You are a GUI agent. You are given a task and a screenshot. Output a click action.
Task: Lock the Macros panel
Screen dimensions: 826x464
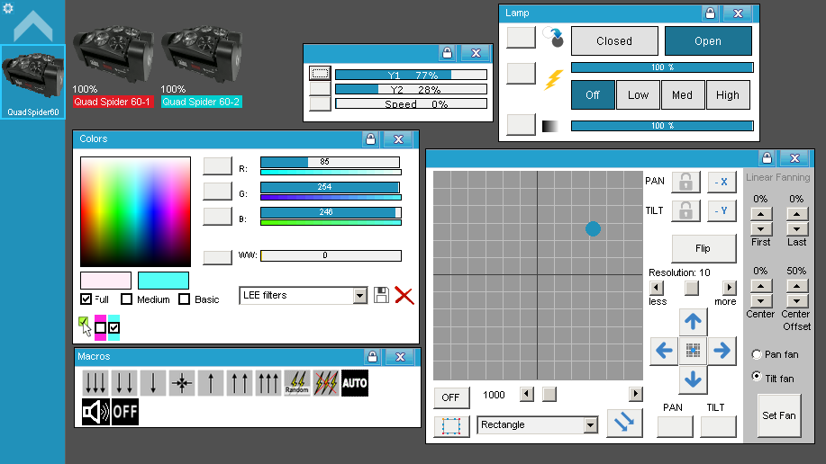(372, 357)
